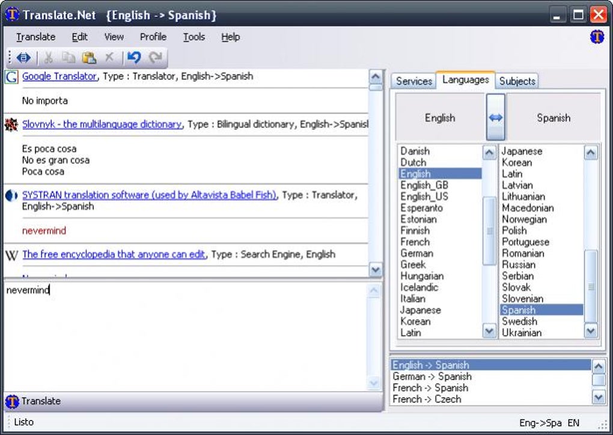The width and height of the screenshot is (613, 435).
Task: Swap languages with the double-arrow button
Action: (x=495, y=117)
